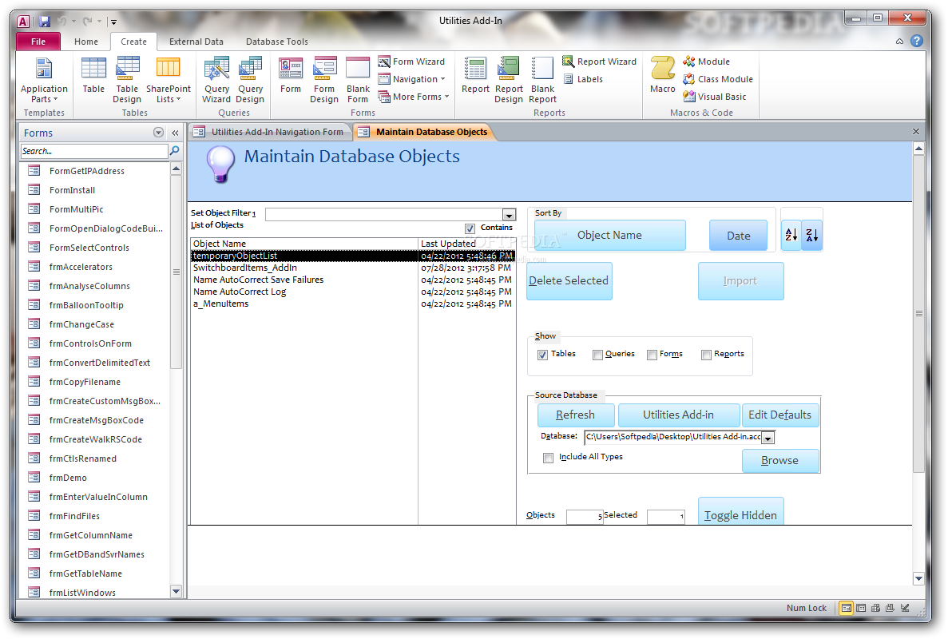Uncheck the Tables checkbox
This screenshot has height=639, width=948.
click(542, 355)
